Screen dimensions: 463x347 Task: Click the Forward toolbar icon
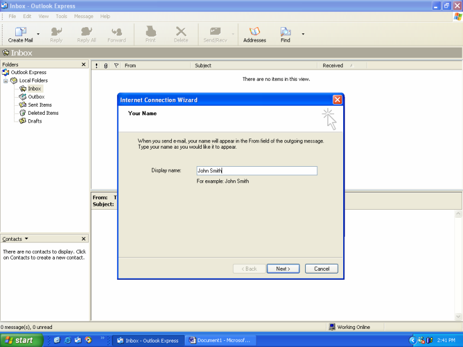pos(116,31)
